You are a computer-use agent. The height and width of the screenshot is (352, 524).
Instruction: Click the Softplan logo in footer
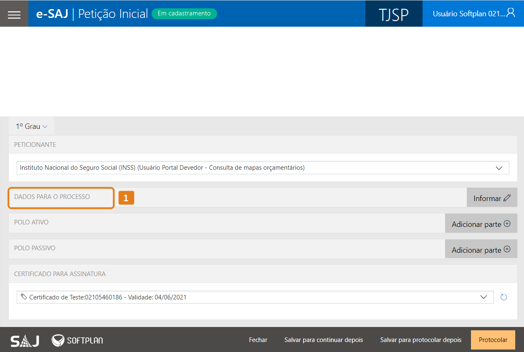tap(77, 340)
